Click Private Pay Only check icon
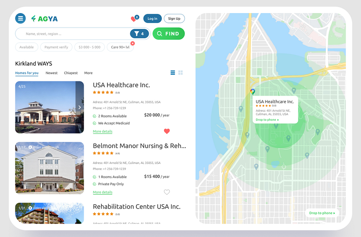This screenshot has height=237, width=361. coord(94,184)
